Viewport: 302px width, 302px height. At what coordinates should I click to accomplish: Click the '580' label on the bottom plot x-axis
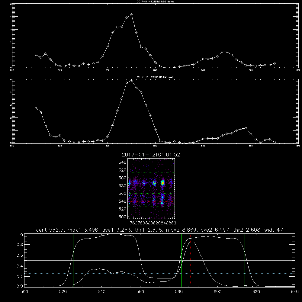pos(179,292)
